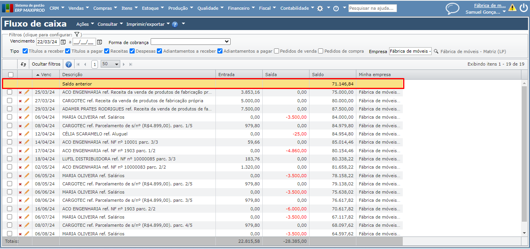Image resolution: width=530 pixels, height=249 pixels.
Task: Open the settings gear icon menu
Action: tap(320, 8)
